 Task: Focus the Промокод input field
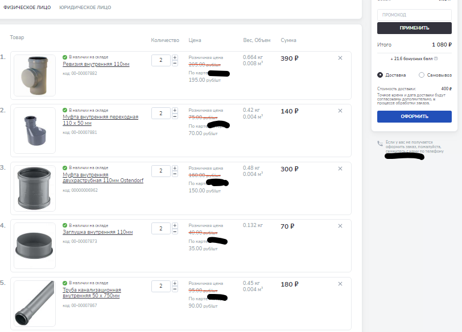[x=414, y=15]
